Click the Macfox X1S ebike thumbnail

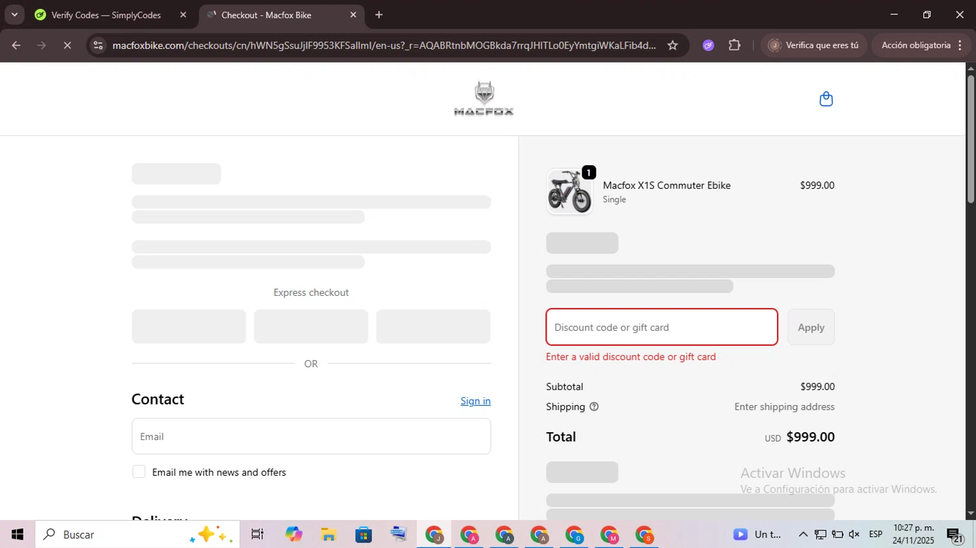tap(570, 192)
